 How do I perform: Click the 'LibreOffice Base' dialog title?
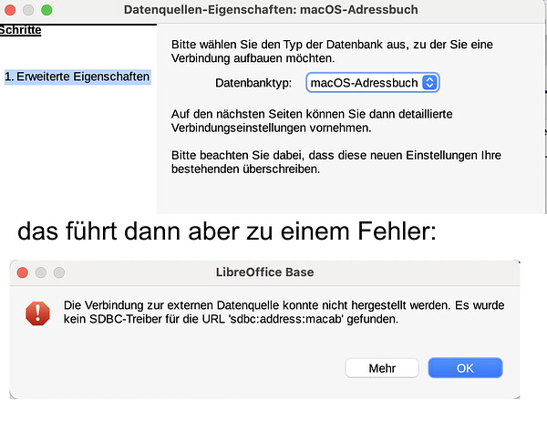tap(264, 272)
